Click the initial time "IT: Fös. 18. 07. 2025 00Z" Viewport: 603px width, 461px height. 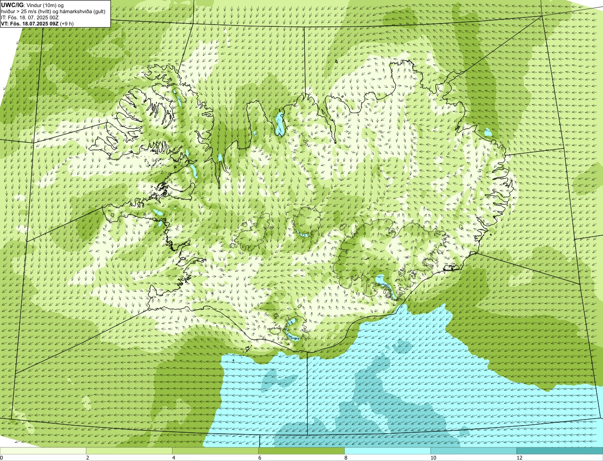click(x=30, y=17)
